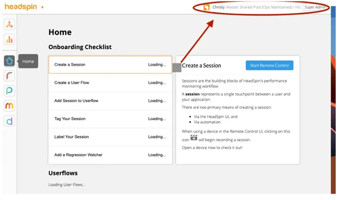Open the purple 'd' product icon
This screenshot has width=337, height=200.
[x=9, y=121]
